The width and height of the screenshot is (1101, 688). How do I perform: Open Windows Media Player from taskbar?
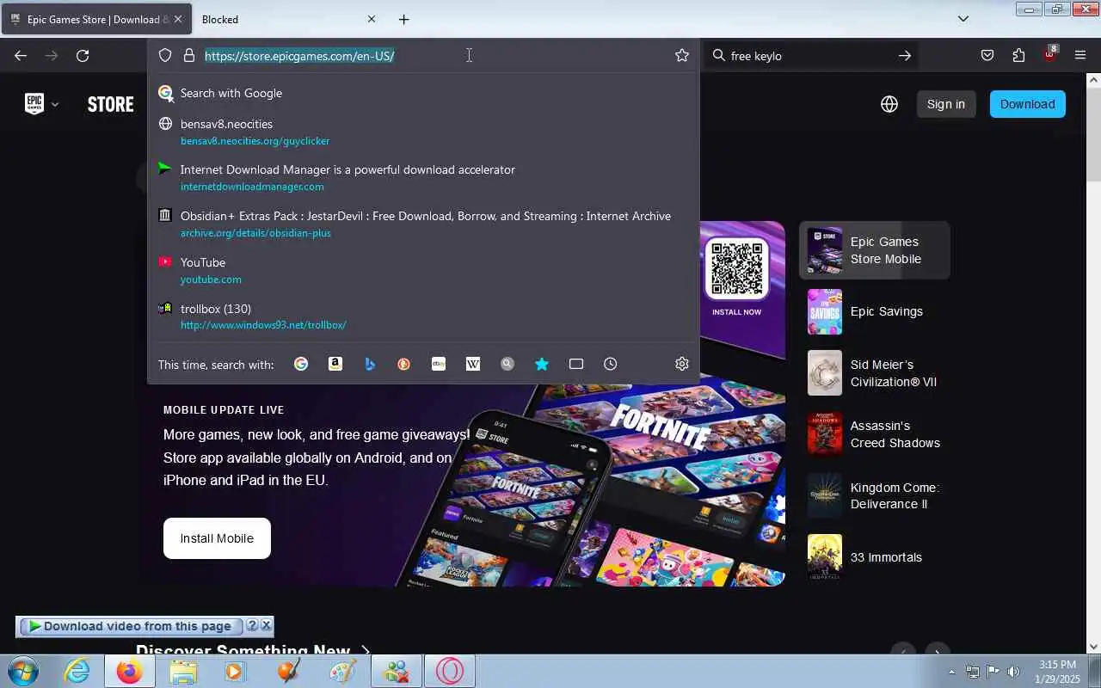click(x=236, y=671)
